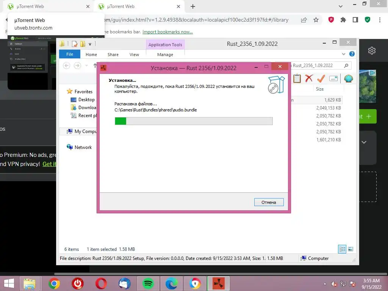The image size is (388, 291).
Task: Click the orange checkmark properties icon
Action: (321, 78)
